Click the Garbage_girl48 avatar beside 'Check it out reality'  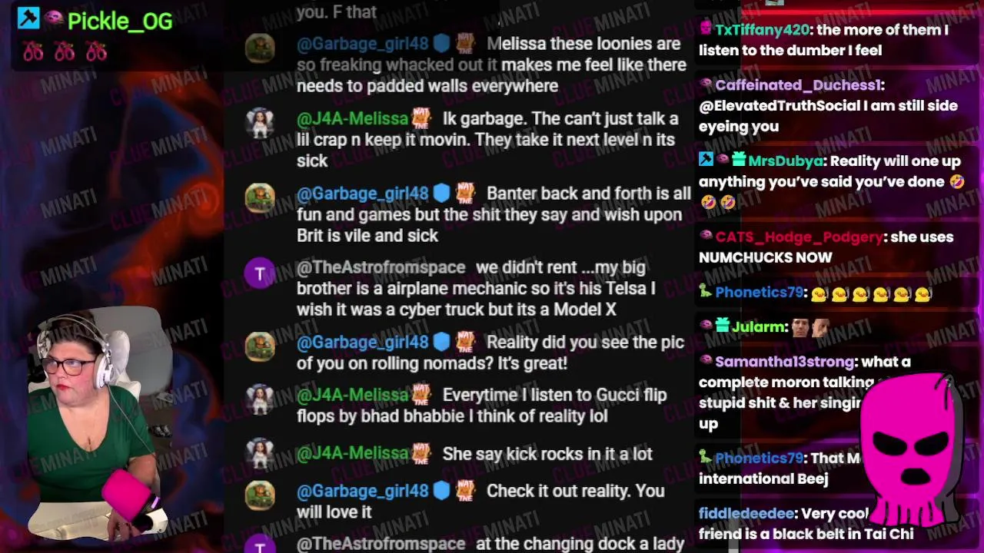pyautogui.click(x=260, y=495)
